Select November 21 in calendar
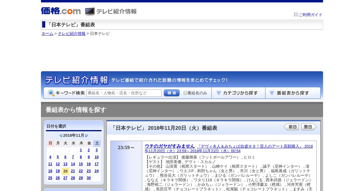 click(x=73, y=171)
